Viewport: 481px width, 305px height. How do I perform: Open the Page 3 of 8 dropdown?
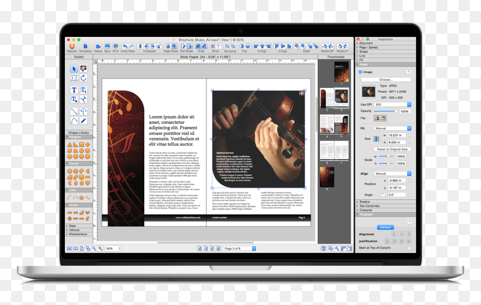coord(239,248)
